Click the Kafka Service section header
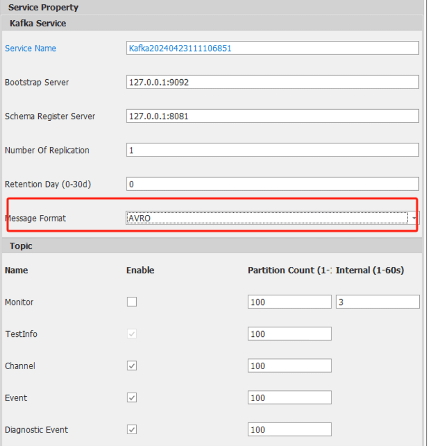 pyautogui.click(x=212, y=23)
